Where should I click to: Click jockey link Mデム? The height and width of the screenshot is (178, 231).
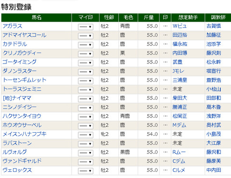pyautogui.click(x=180, y=125)
